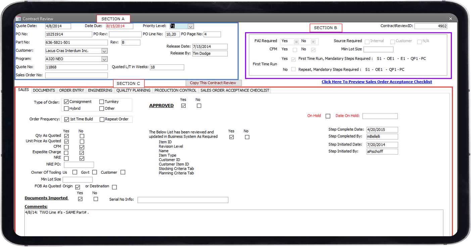Click the Release By field
The width and height of the screenshot is (471, 247).
pos(210,54)
